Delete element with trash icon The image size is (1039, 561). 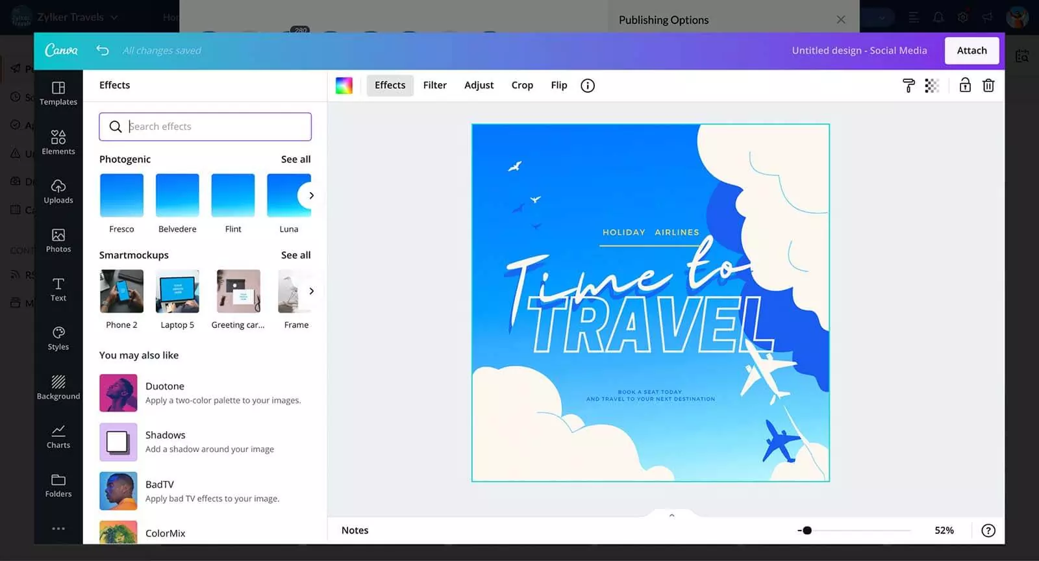(988, 85)
